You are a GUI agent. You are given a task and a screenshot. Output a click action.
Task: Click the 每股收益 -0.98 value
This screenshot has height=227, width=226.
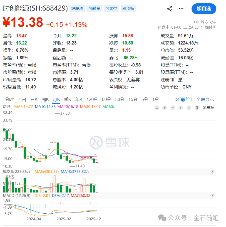[136, 65]
